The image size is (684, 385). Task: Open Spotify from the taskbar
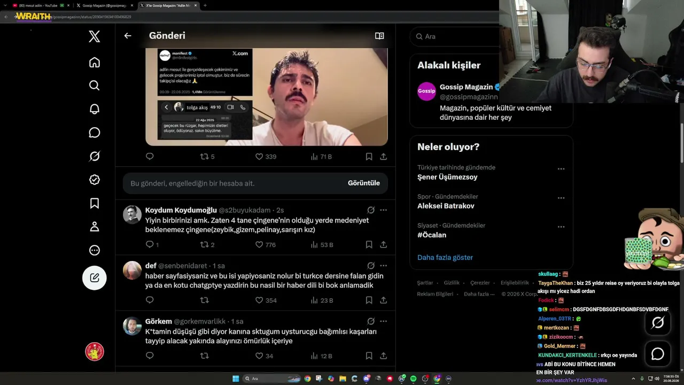coord(414,379)
